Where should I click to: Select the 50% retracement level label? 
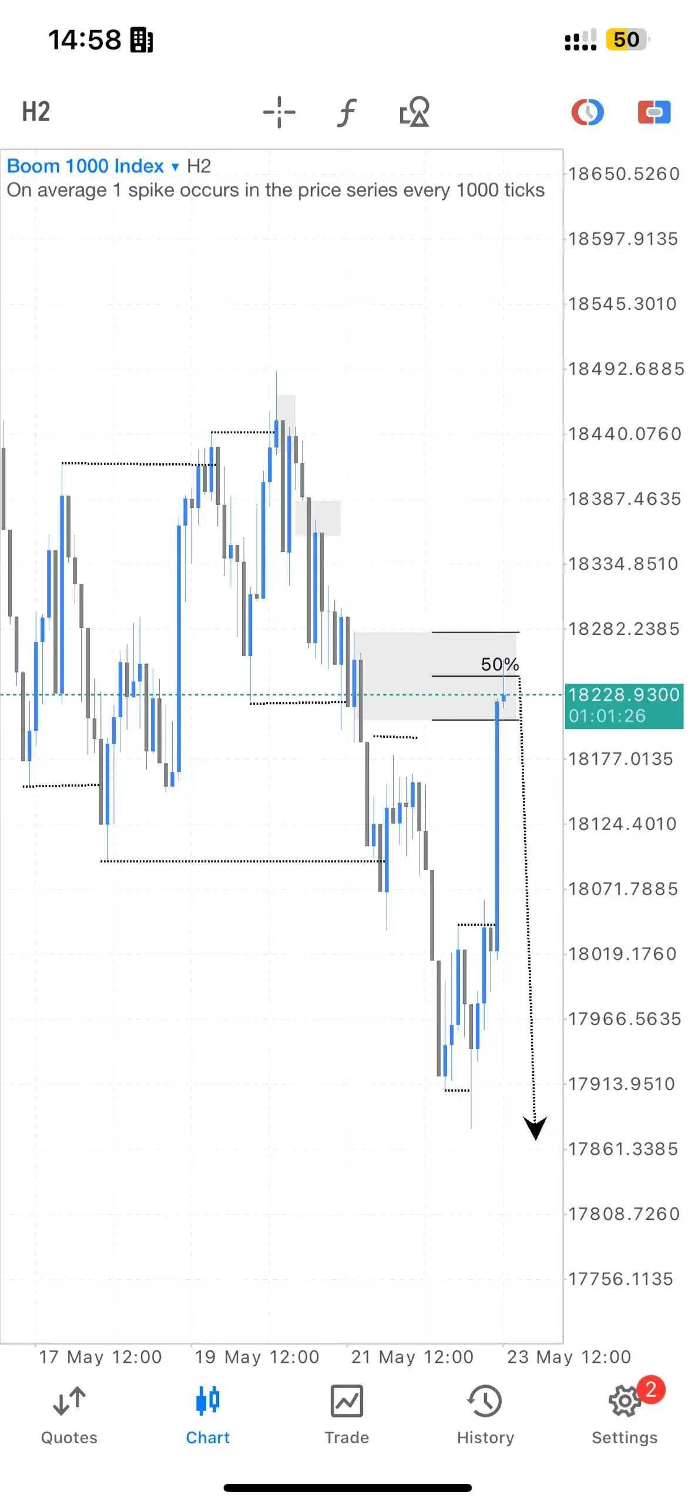point(500,664)
